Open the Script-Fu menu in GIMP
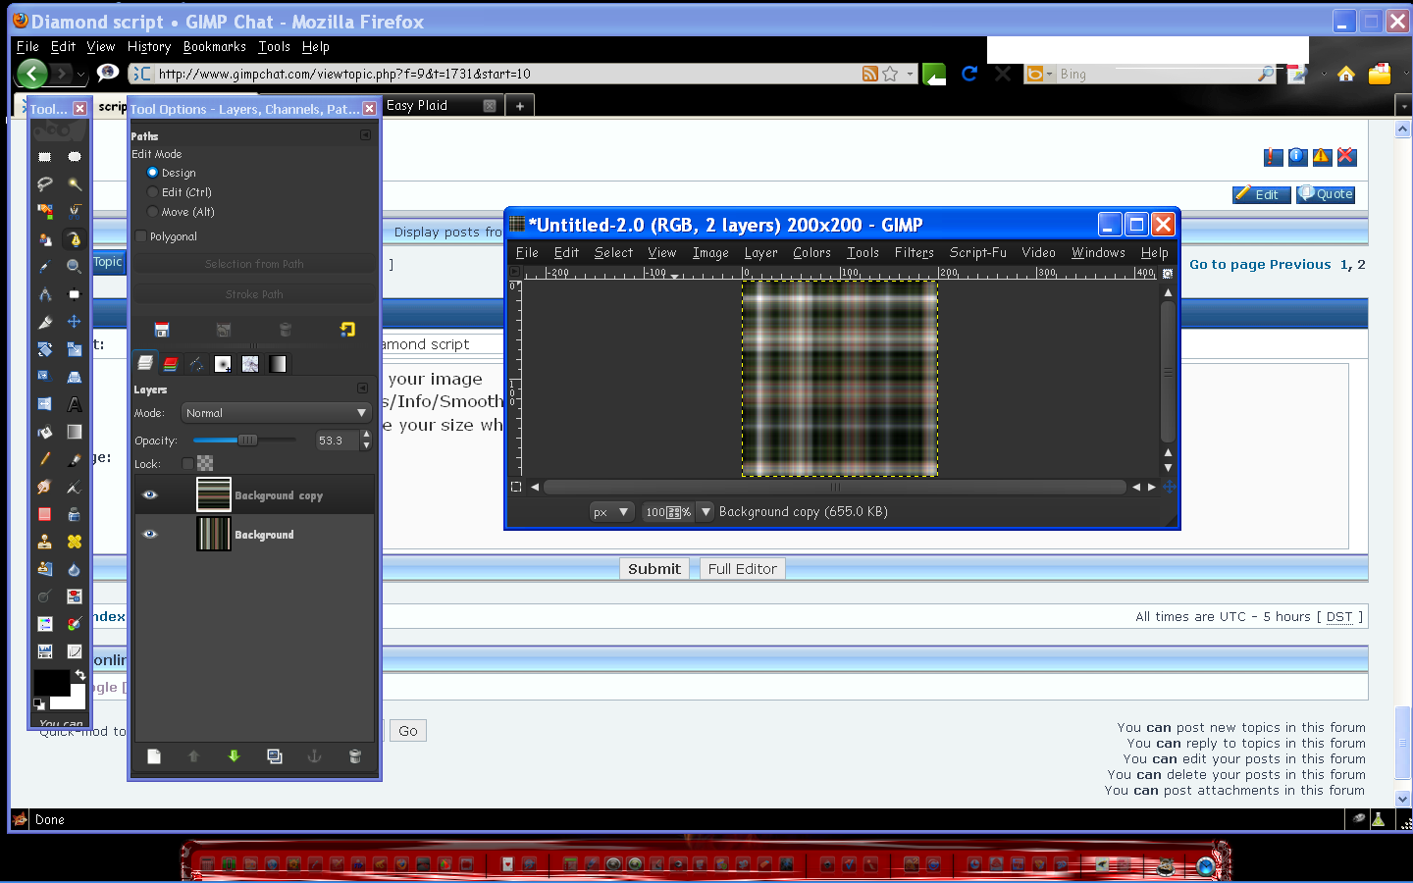The image size is (1413, 883). (x=977, y=252)
